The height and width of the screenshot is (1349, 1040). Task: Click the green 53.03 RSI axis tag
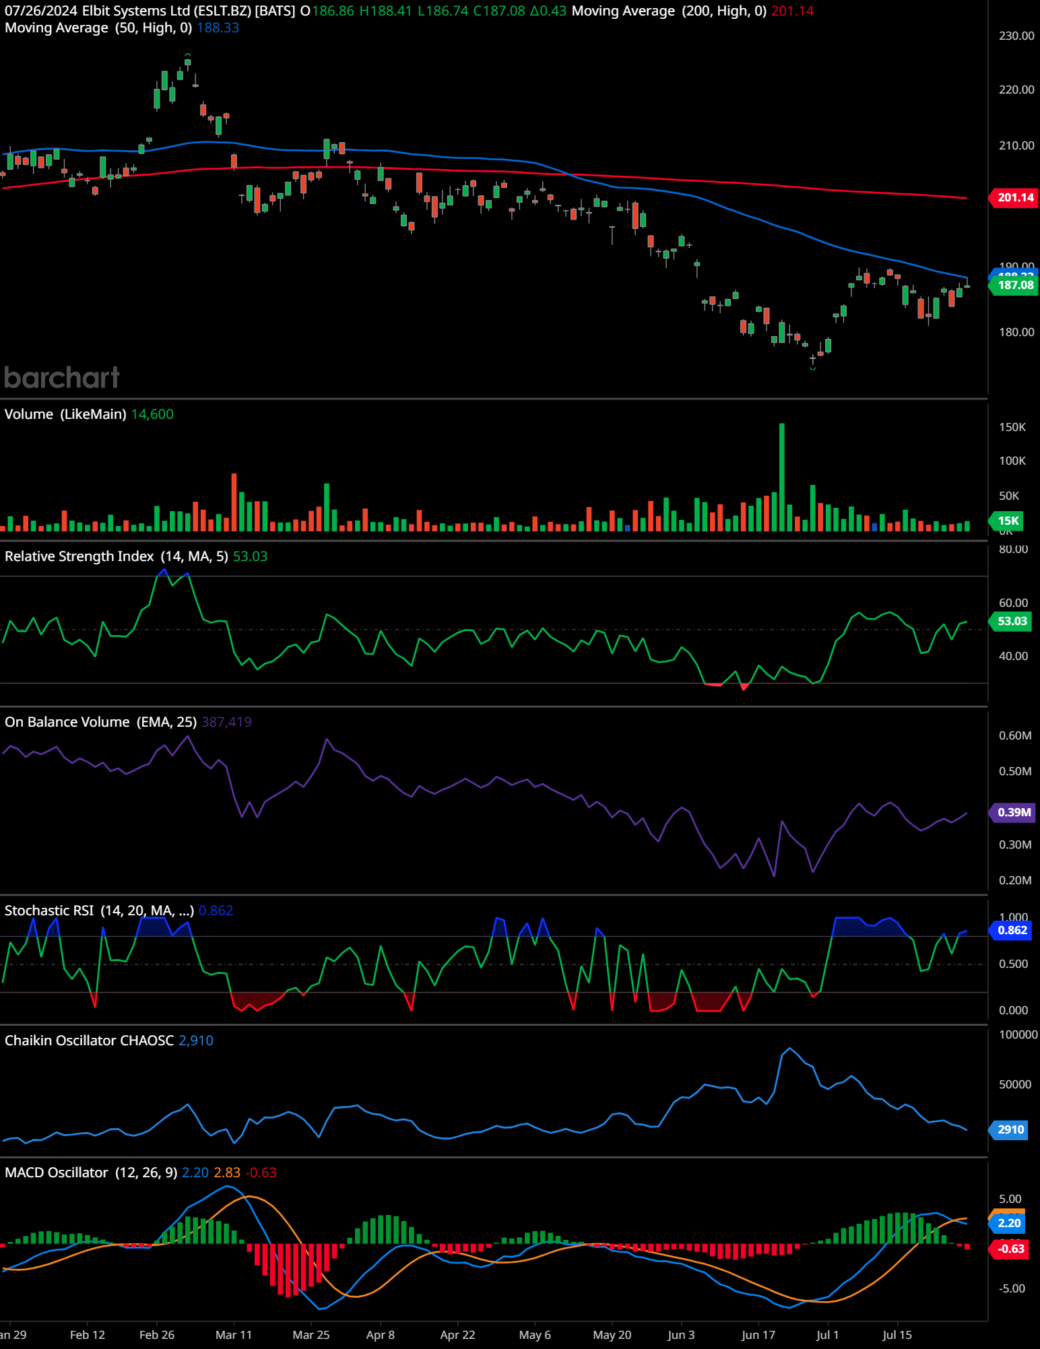point(1010,621)
